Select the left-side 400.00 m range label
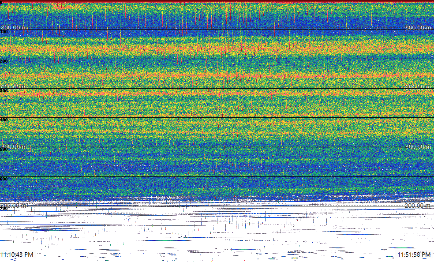 [x=14, y=146]
